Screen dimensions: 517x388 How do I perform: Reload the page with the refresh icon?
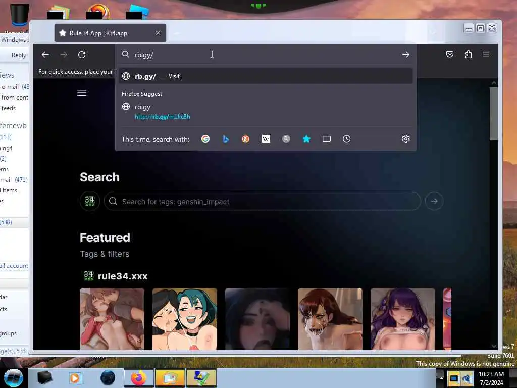point(82,55)
